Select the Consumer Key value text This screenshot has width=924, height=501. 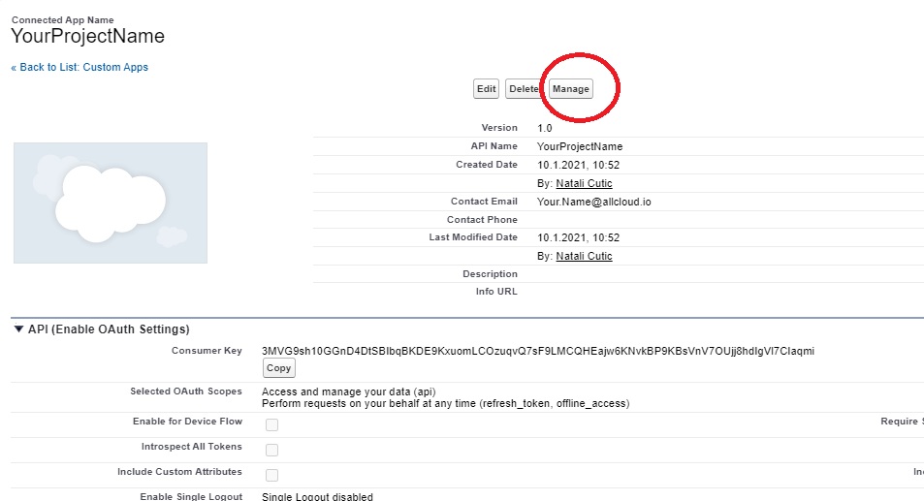pyautogui.click(x=538, y=351)
